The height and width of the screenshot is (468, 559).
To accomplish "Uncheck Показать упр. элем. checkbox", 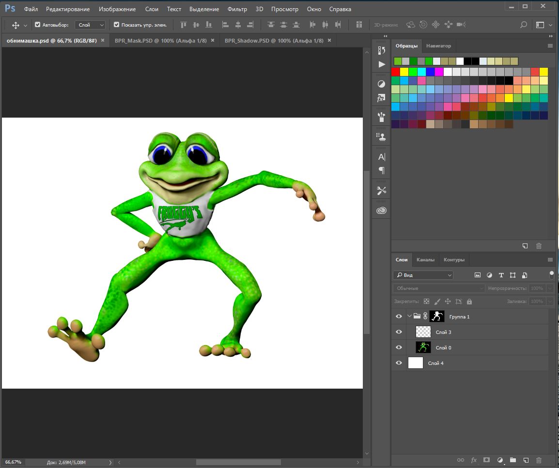I will point(116,25).
